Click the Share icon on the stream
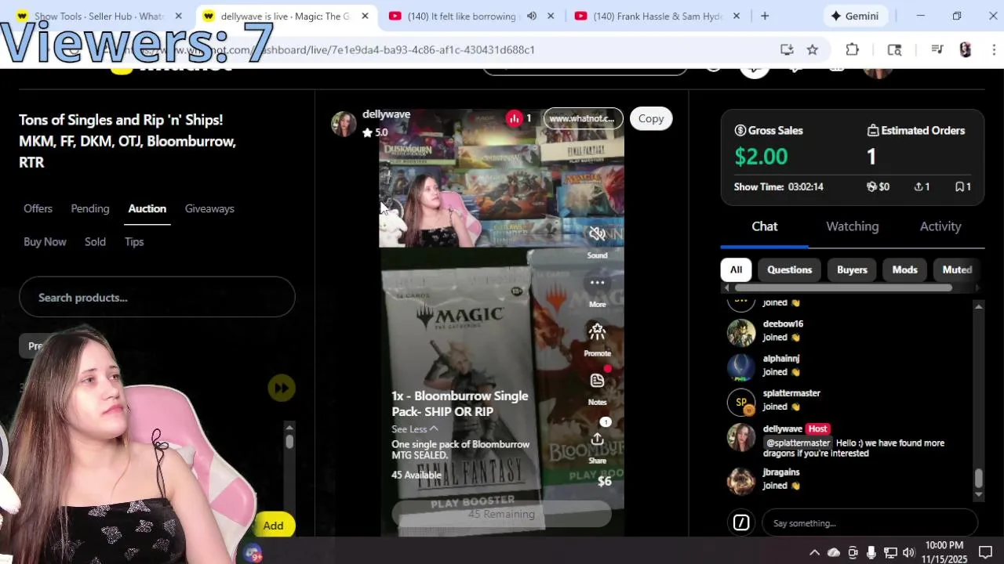Screen dimensions: 1004x564 [x=597, y=439]
